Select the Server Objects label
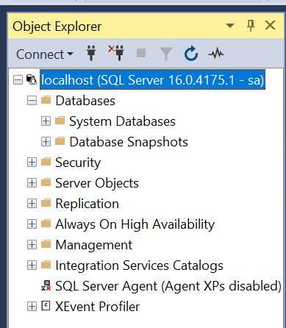 point(97,183)
